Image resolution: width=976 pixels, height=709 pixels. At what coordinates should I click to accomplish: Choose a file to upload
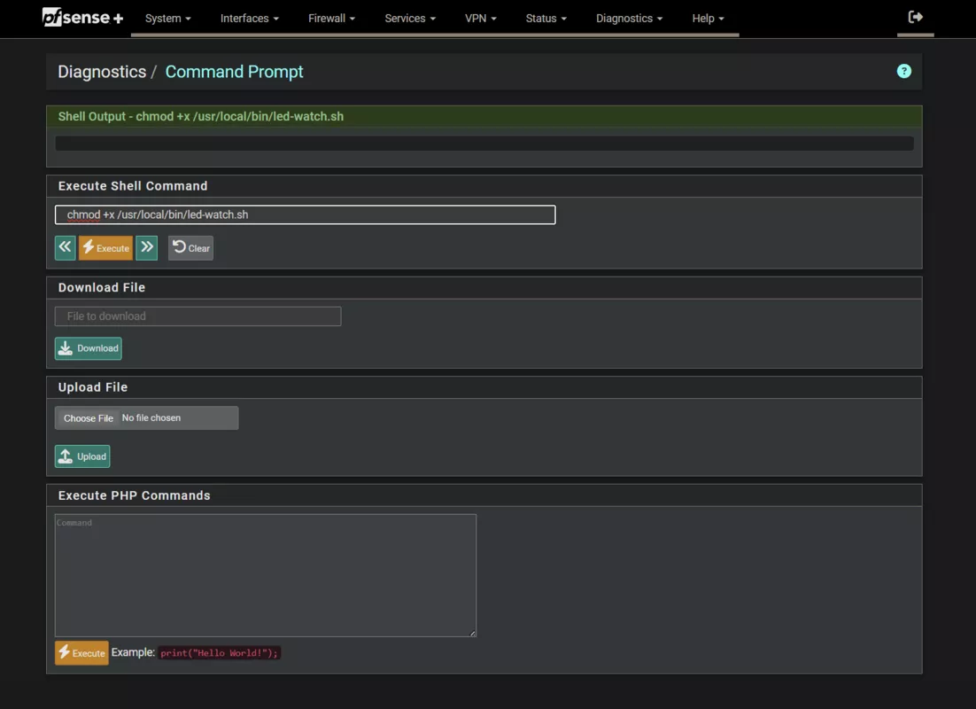click(87, 417)
